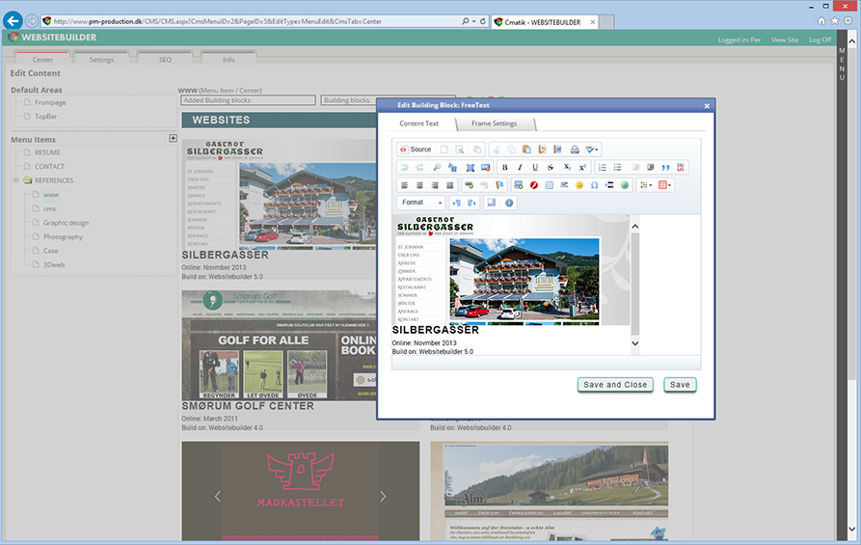This screenshot has height=545, width=861.
Task: Switch to the Frame Settings tab
Action: (494, 123)
